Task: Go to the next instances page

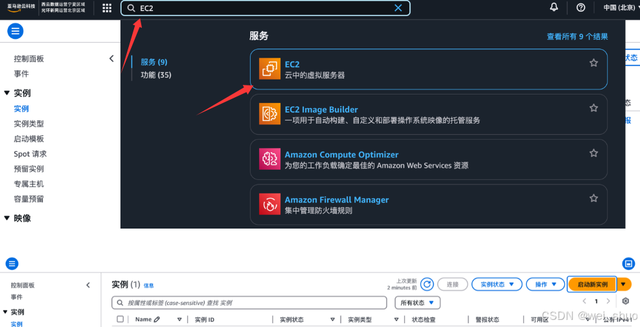Action: [608, 301]
